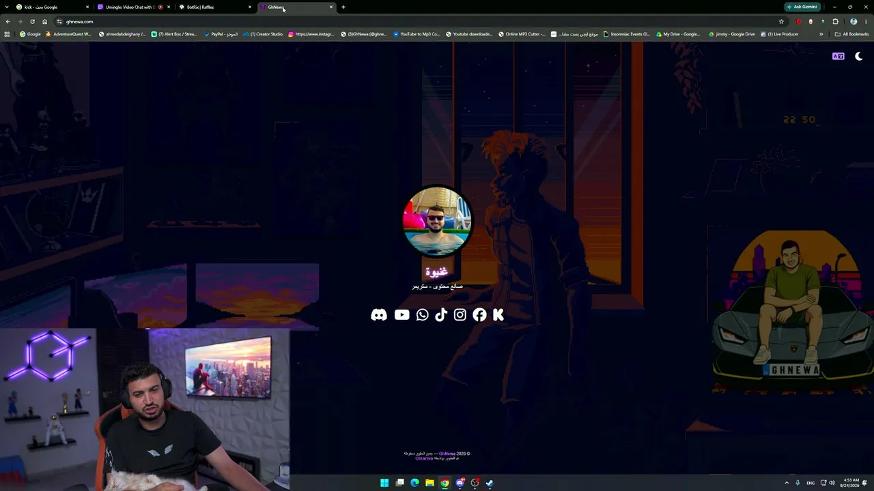
Task: Open Microsoft Edge from the taskbar
Action: tap(414, 483)
